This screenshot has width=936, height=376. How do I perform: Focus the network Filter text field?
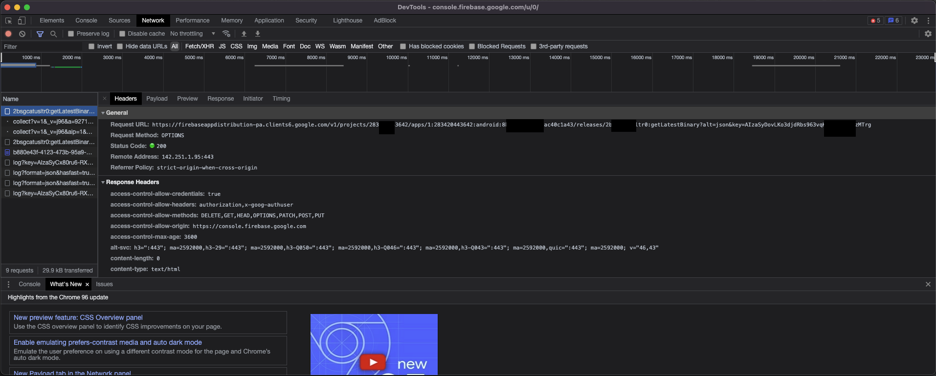[43, 46]
